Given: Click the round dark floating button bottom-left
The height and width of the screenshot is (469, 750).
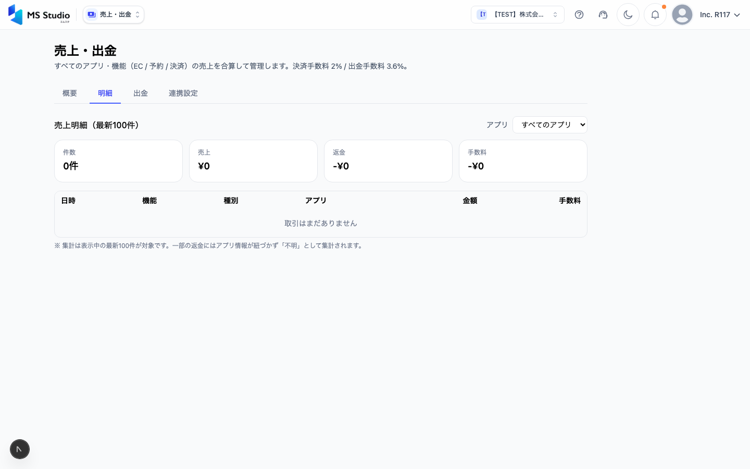Looking at the screenshot, I should tap(20, 449).
